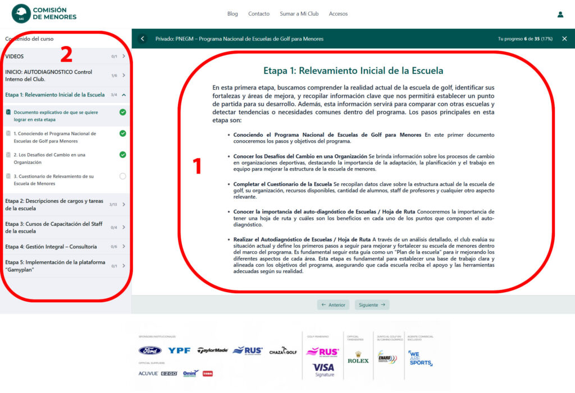Collapse Etapa 1 section chevron
575x393 pixels.
click(x=124, y=95)
